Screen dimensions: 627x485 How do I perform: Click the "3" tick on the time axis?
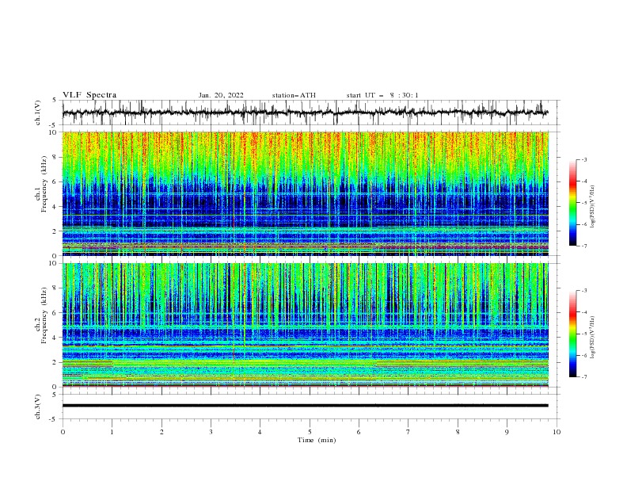[x=211, y=432]
